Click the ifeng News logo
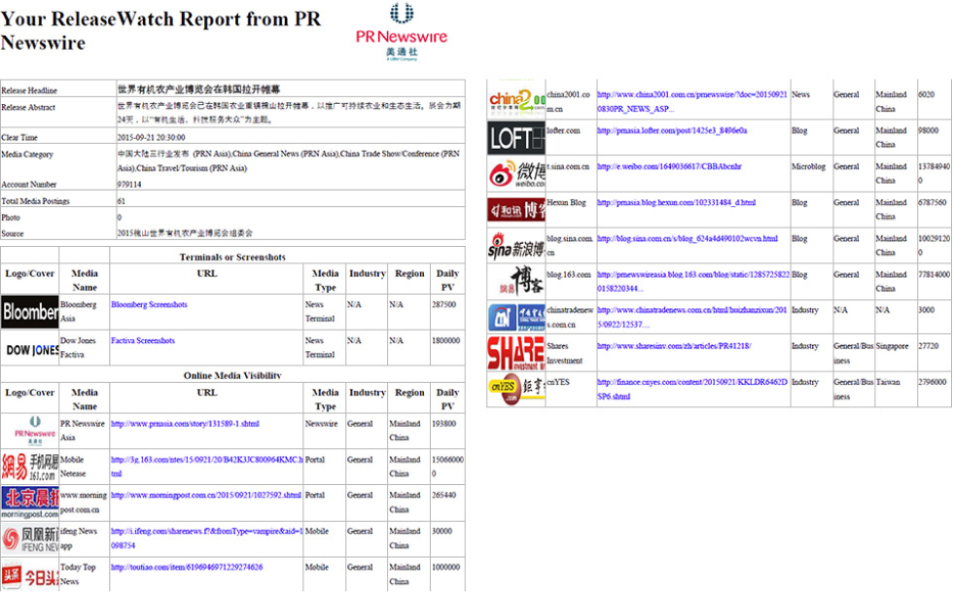 (x=30, y=539)
